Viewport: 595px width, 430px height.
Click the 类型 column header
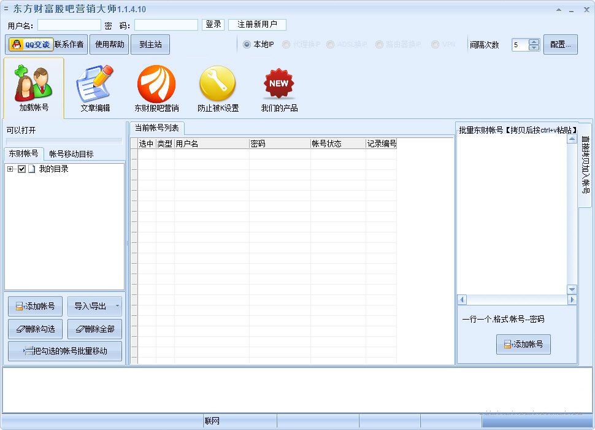coord(164,144)
